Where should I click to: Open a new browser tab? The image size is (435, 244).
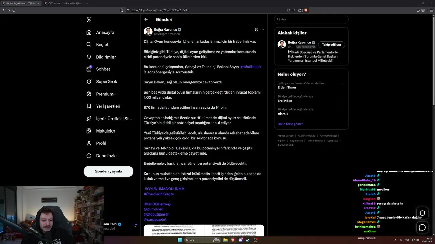click(x=87, y=3)
